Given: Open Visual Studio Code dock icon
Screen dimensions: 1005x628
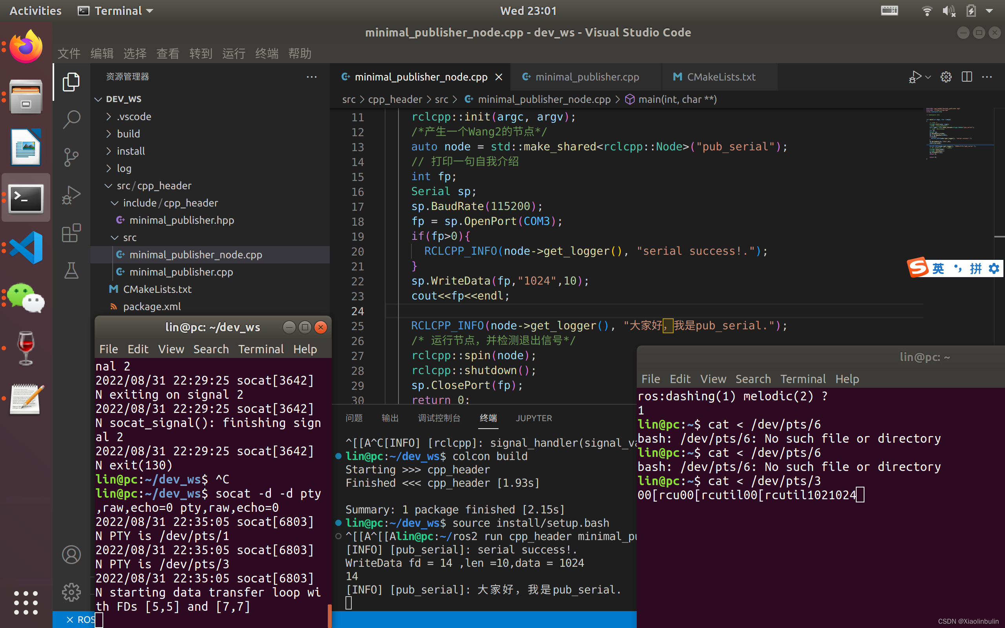Looking at the screenshot, I should tap(26, 248).
